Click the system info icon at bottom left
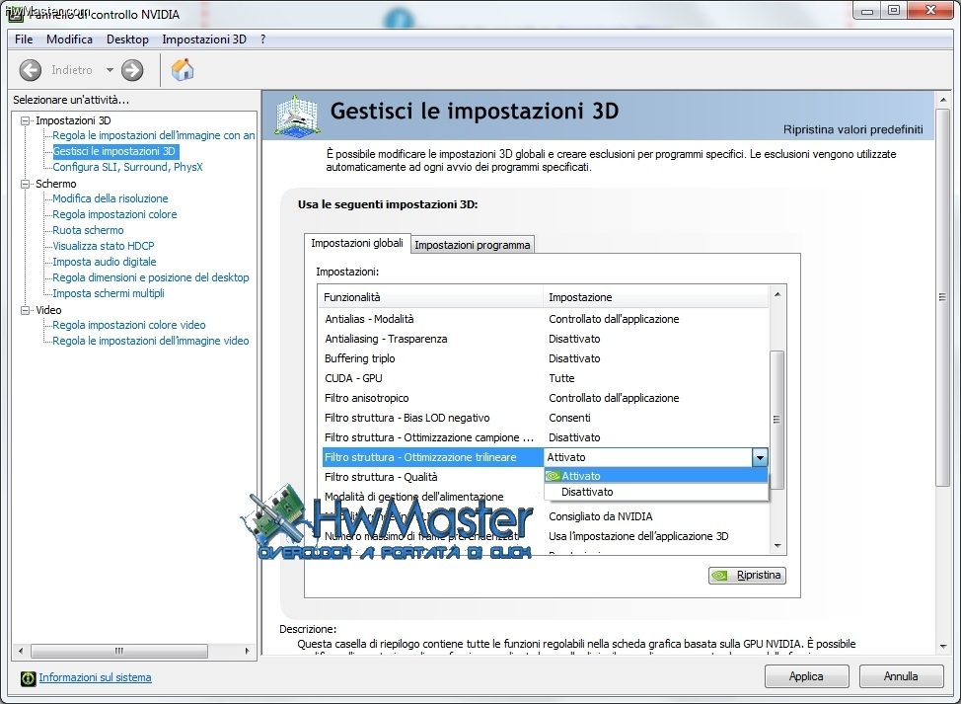This screenshot has height=704, width=961. (29, 677)
